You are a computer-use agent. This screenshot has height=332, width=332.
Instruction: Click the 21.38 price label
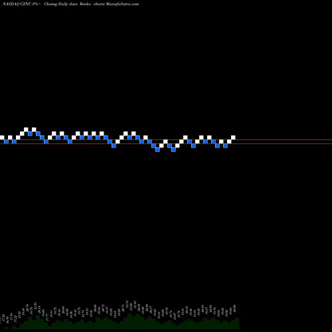pos(35,306)
